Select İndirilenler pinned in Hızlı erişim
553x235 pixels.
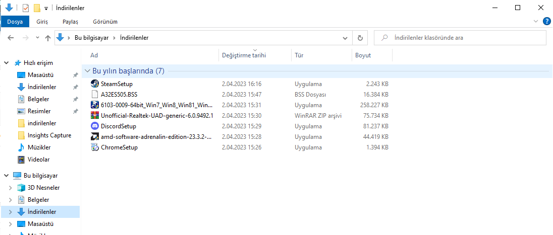42,87
